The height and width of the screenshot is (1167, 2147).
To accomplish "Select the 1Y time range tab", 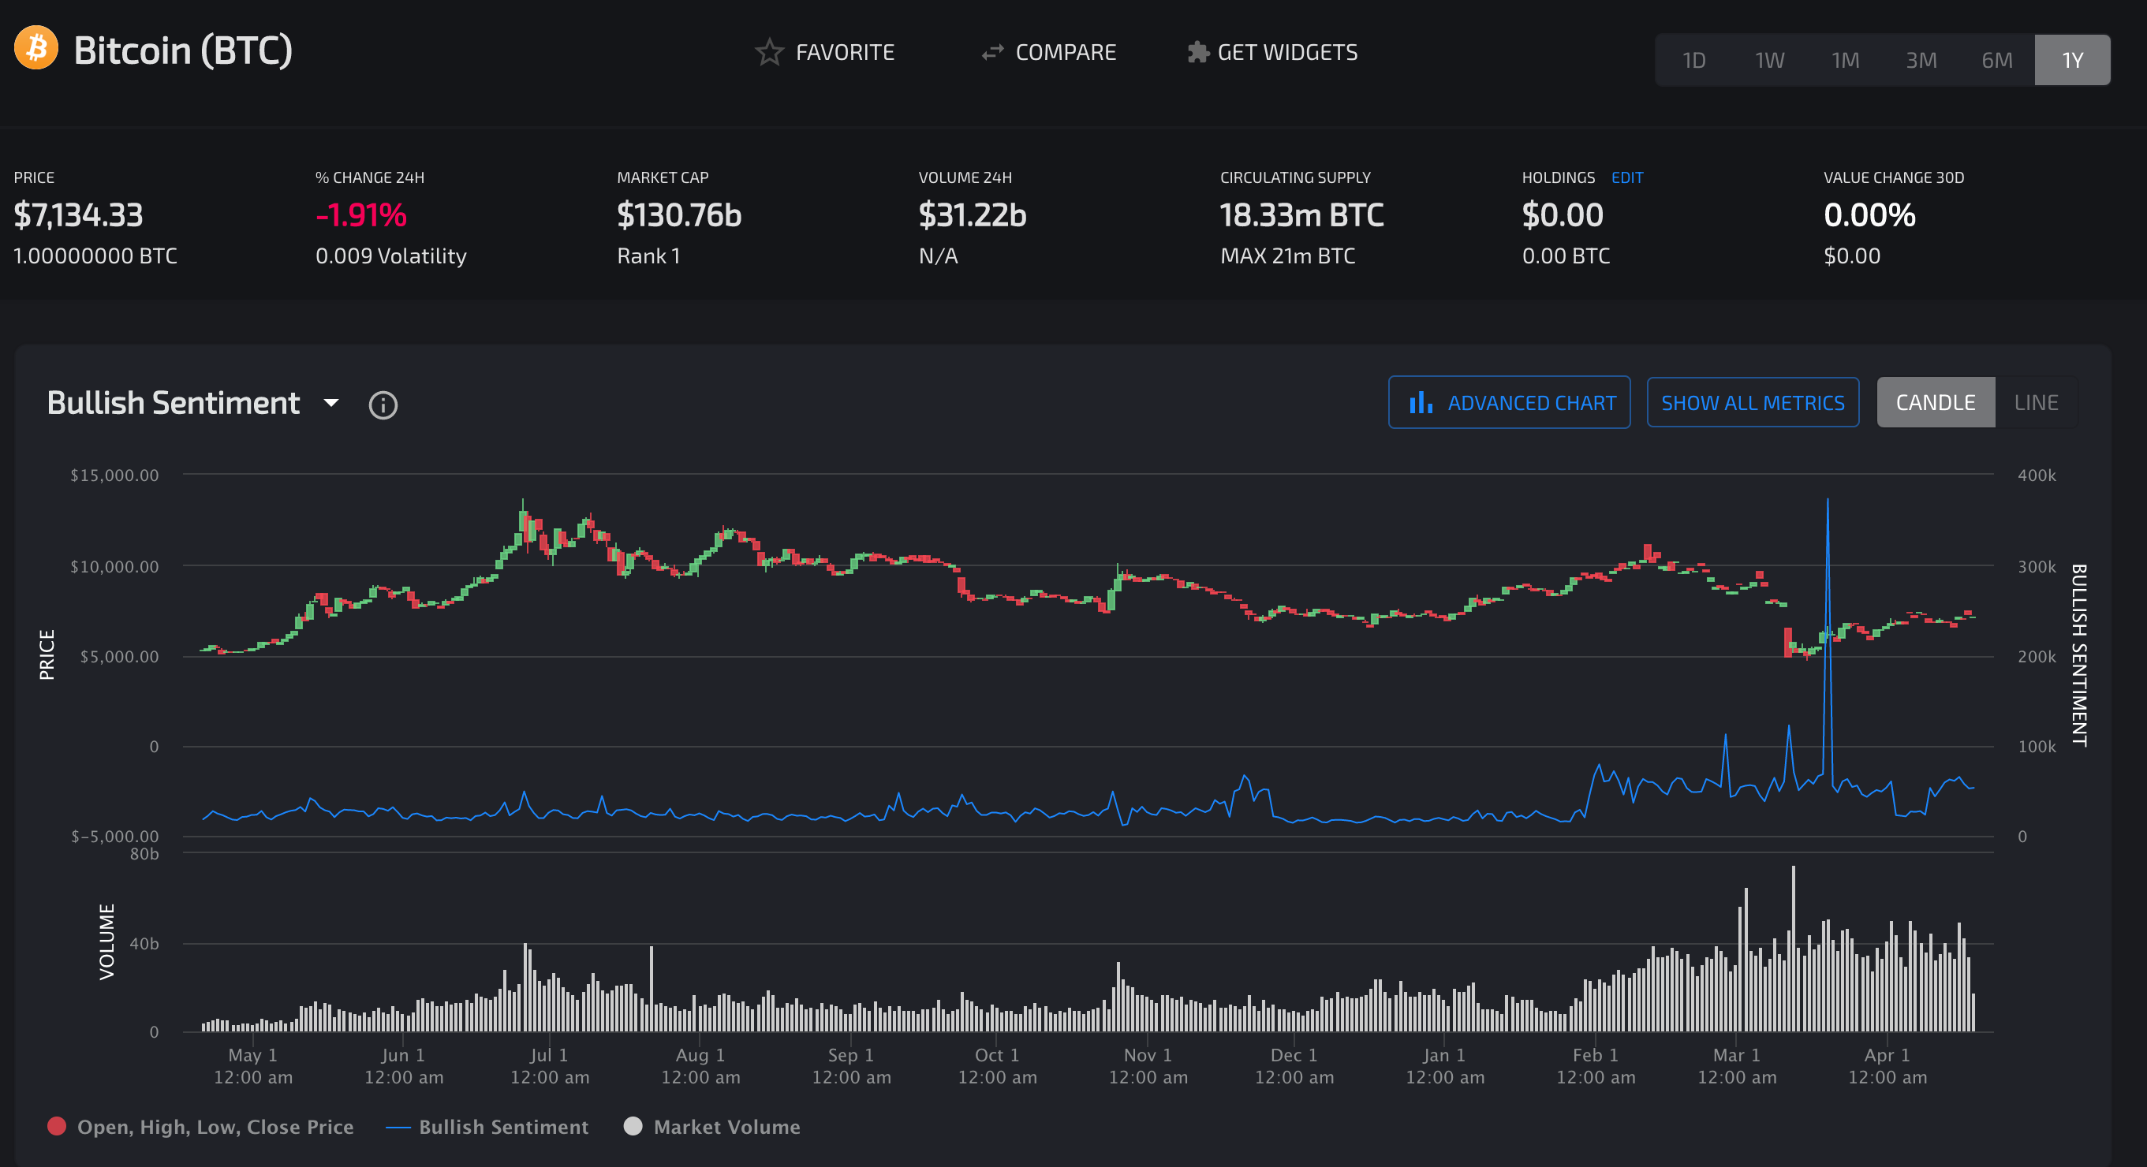I will (2072, 60).
